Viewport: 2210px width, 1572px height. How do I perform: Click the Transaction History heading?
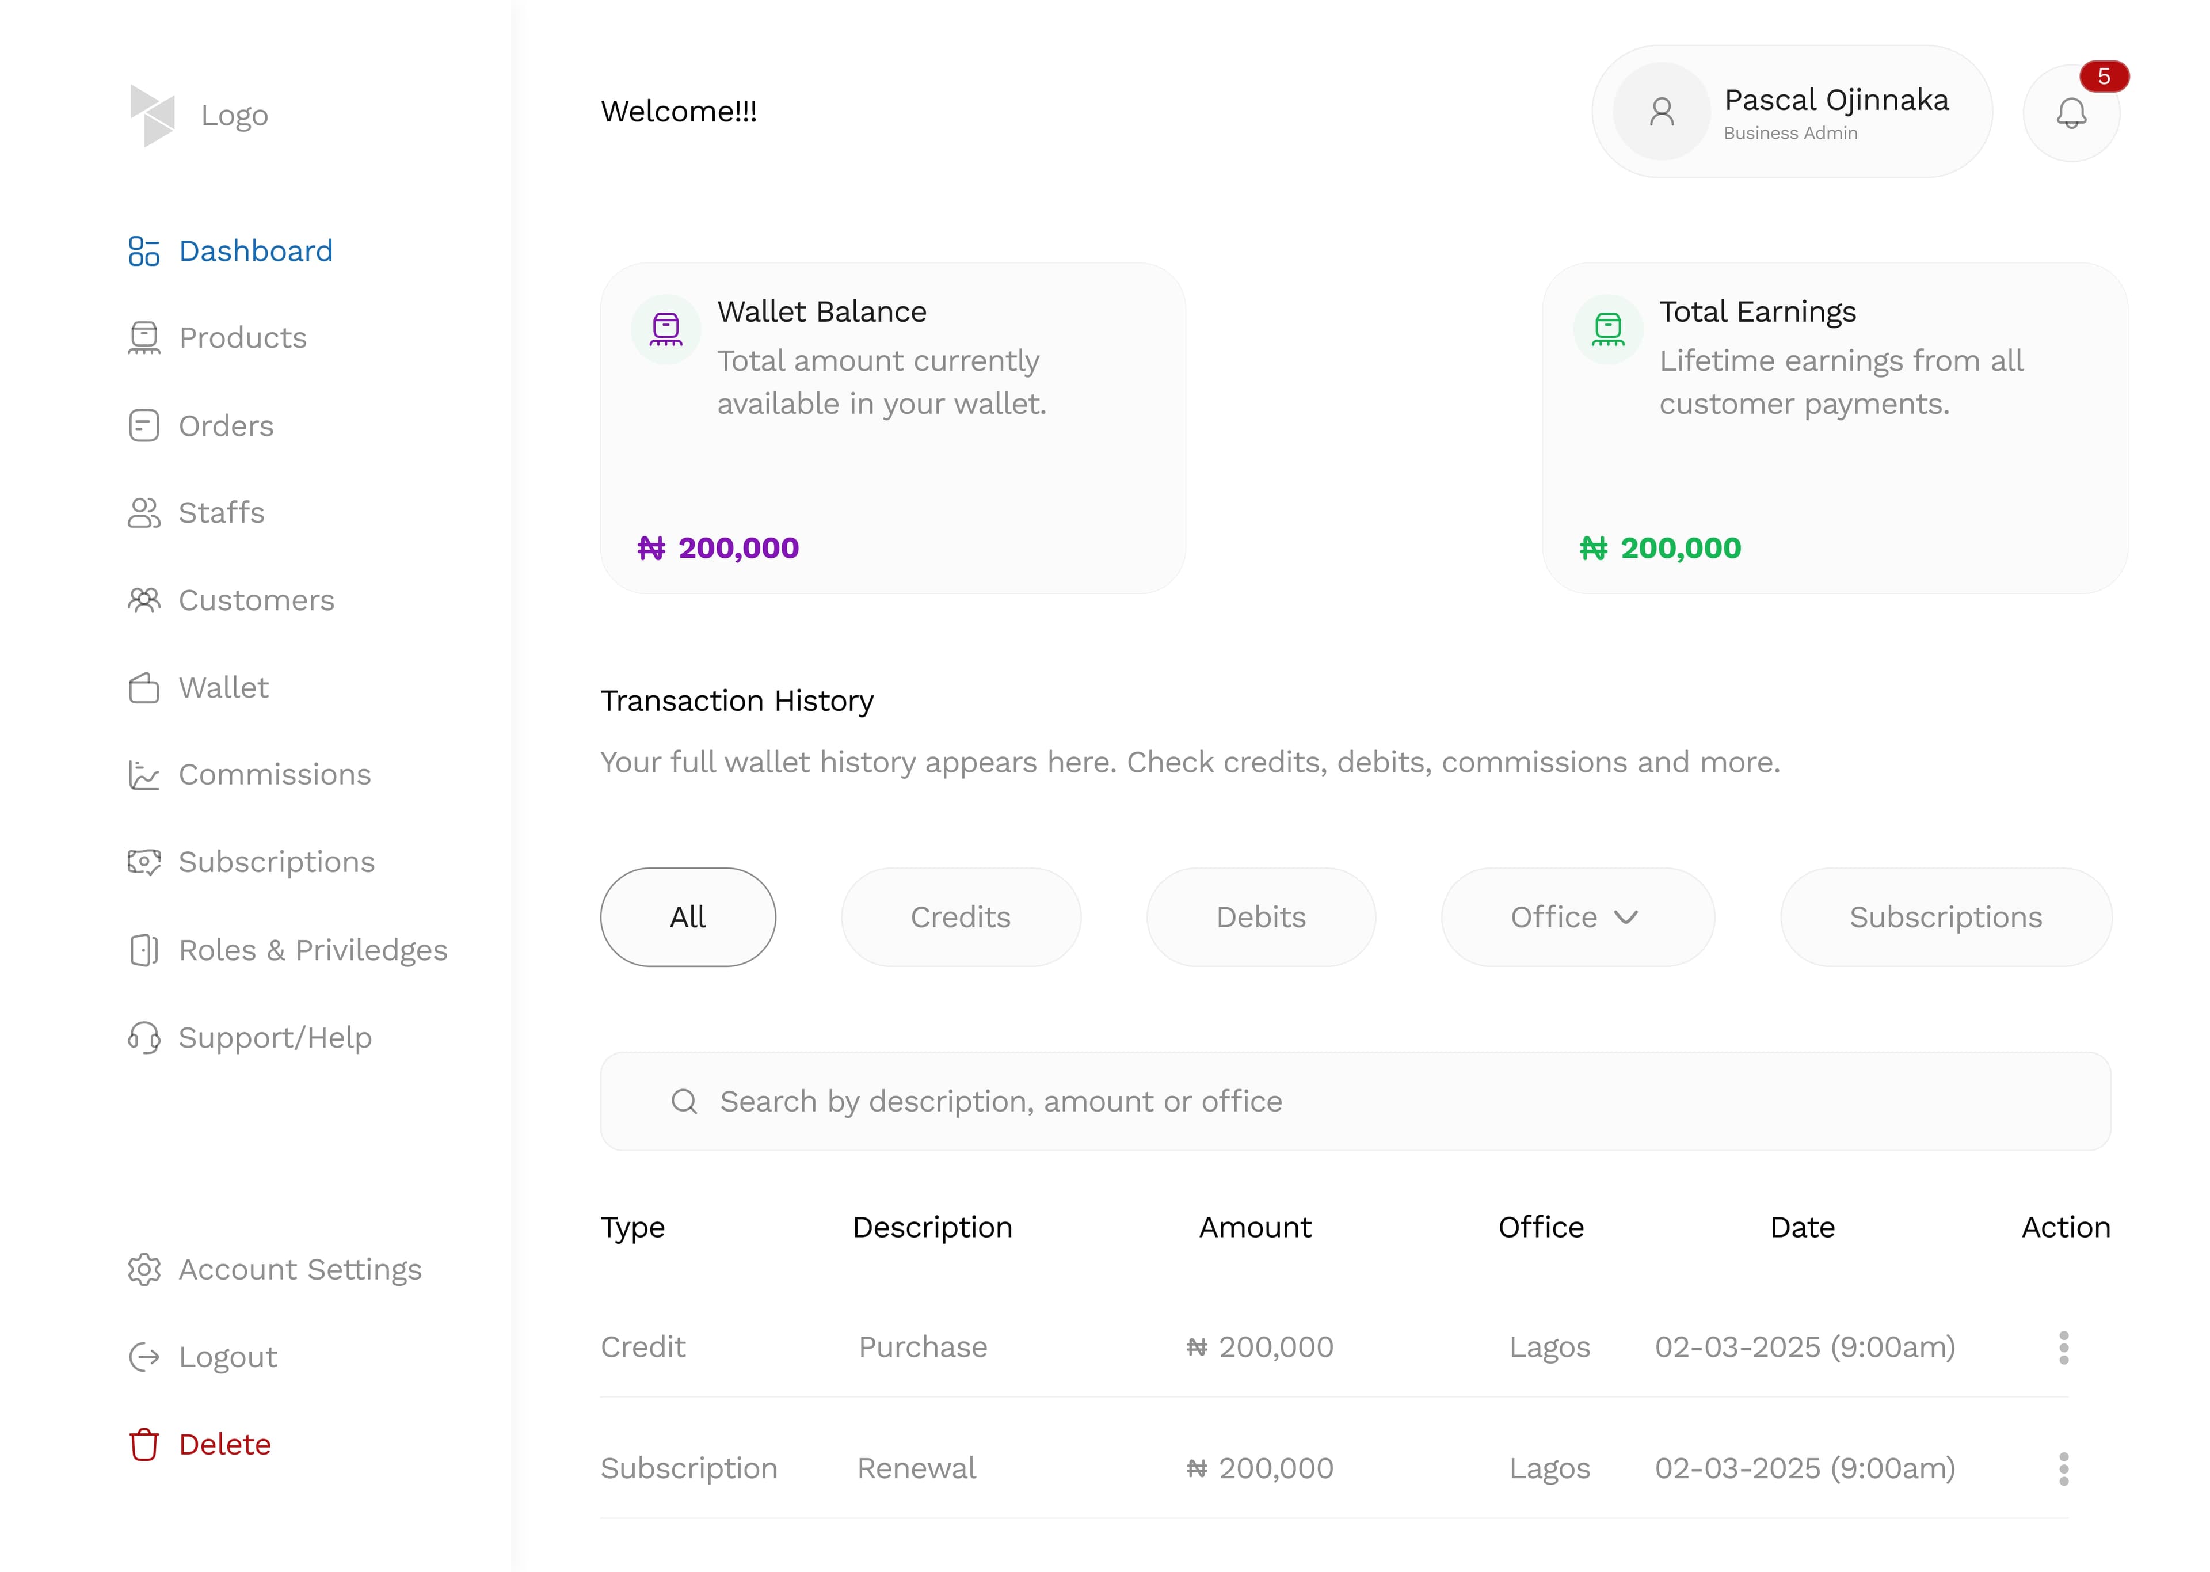[x=737, y=701]
